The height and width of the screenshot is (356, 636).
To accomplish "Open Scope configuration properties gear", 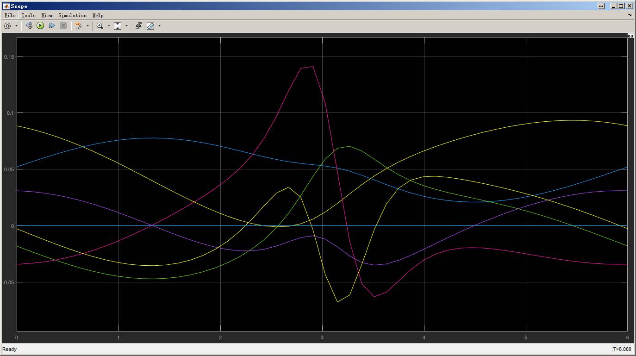I will pyautogui.click(x=7, y=26).
